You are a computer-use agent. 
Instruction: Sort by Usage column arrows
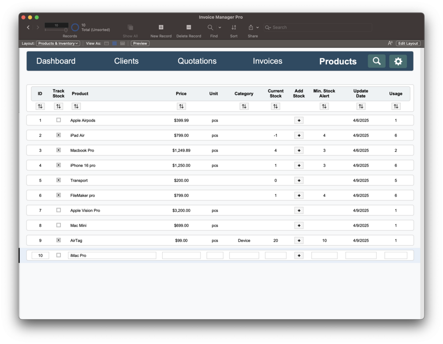click(396, 107)
